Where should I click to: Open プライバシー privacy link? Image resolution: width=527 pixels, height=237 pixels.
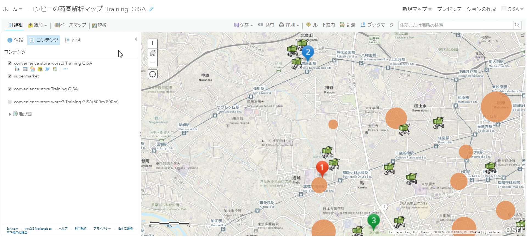coord(102,229)
